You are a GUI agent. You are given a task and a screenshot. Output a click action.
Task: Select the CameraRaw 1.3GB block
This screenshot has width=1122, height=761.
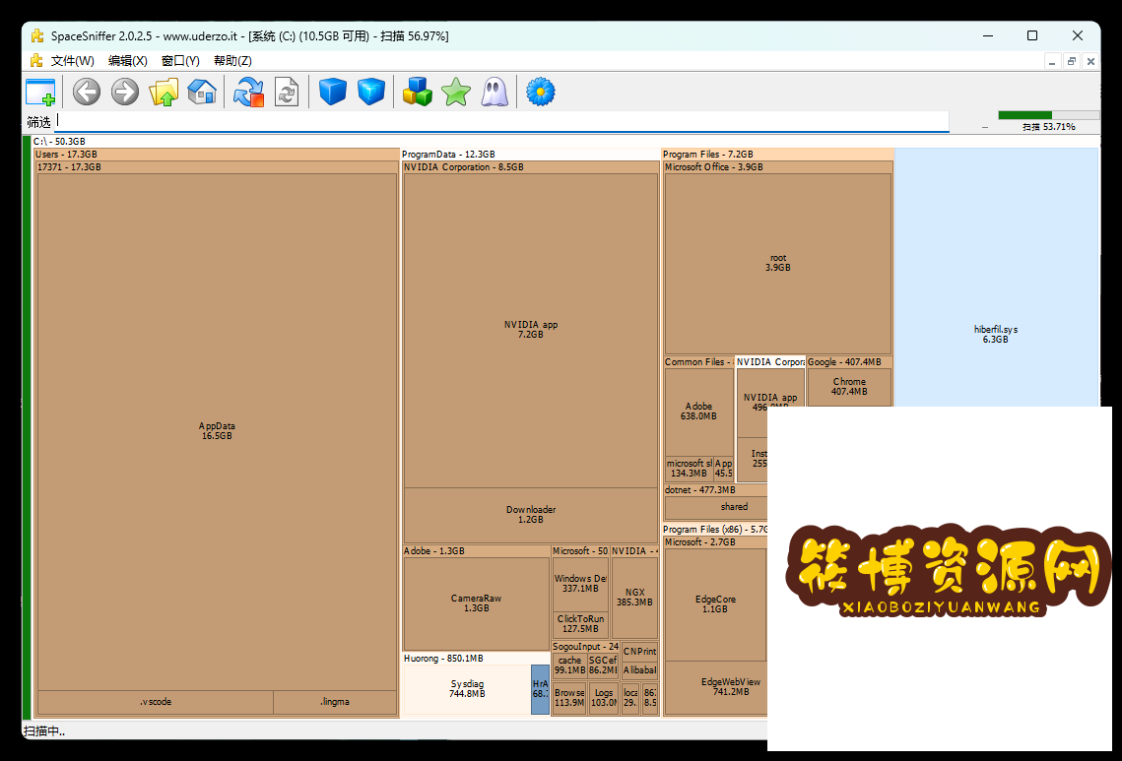click(x=477, y=603)
